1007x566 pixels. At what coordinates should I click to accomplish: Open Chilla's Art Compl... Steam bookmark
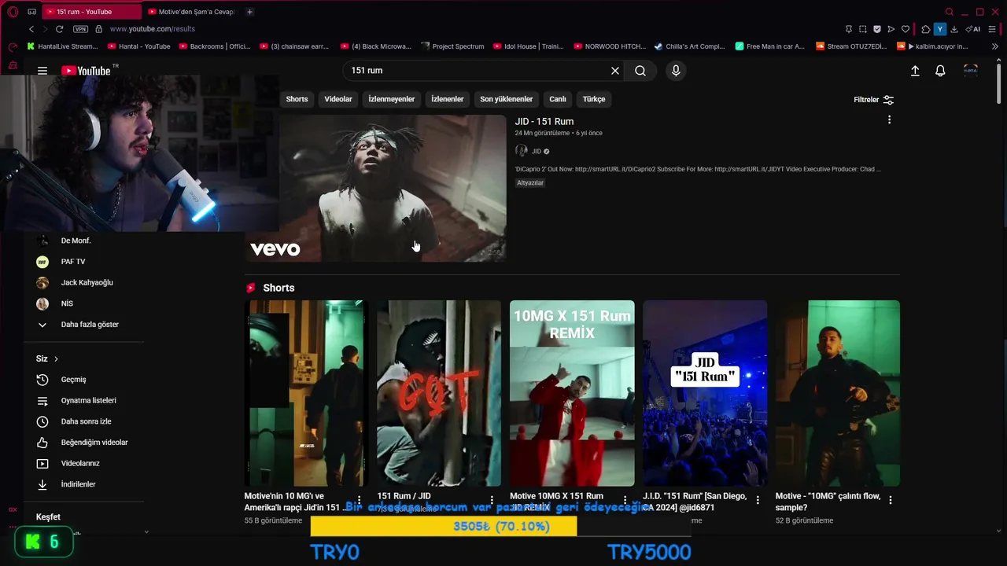tap(689, 46)
